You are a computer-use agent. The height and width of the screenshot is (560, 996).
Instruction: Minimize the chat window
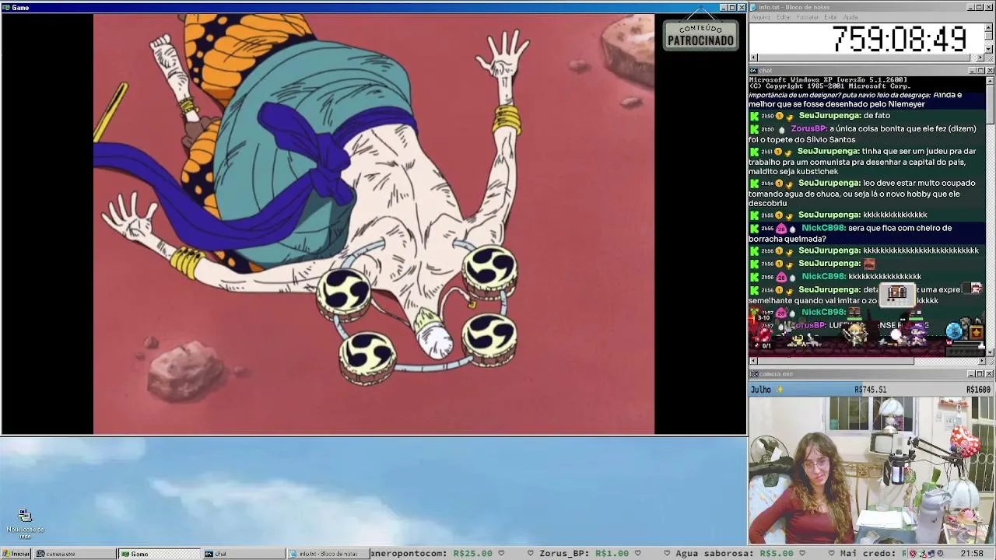[972, 71]
